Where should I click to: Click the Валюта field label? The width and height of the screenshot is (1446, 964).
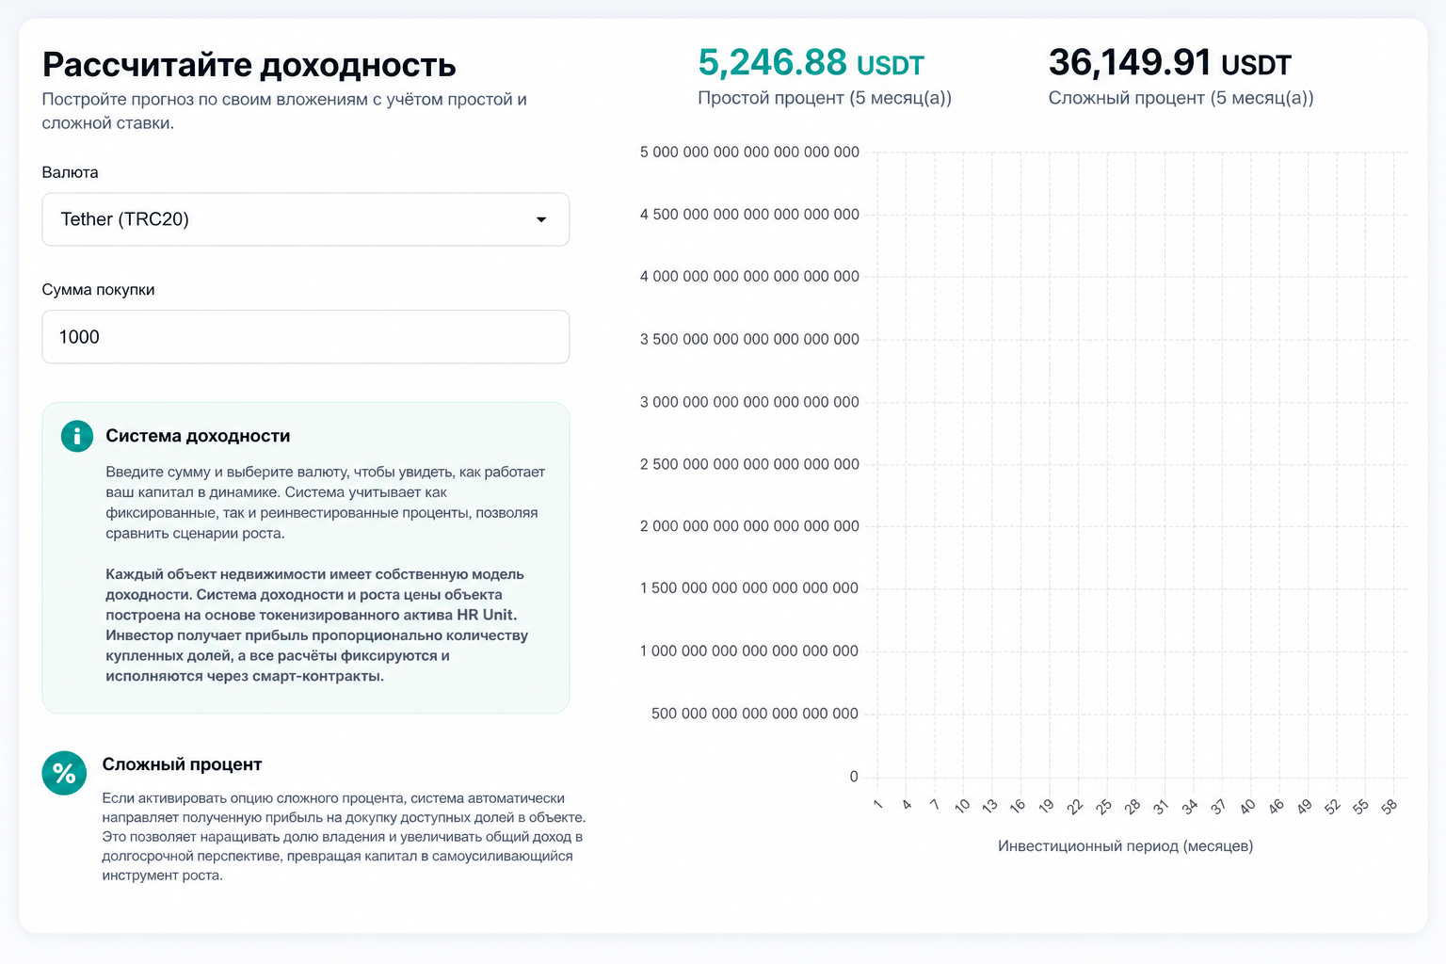coord(71,172)
